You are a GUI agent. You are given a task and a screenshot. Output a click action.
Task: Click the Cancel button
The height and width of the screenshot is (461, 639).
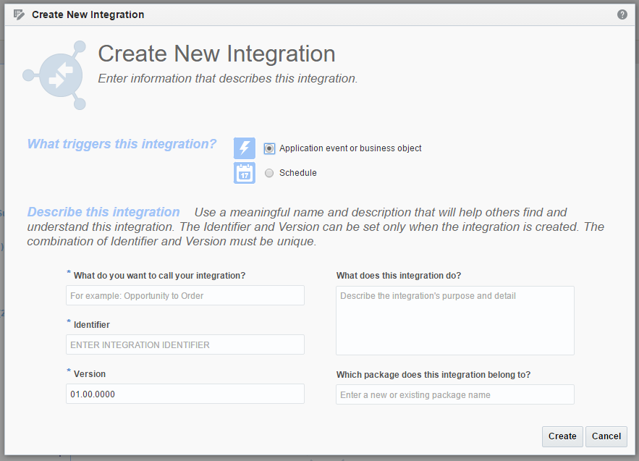[x=606, y=436]
